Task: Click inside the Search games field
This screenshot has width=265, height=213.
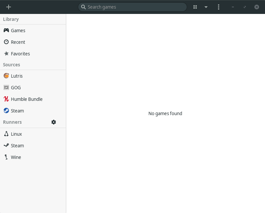Action: coord(132,7)
